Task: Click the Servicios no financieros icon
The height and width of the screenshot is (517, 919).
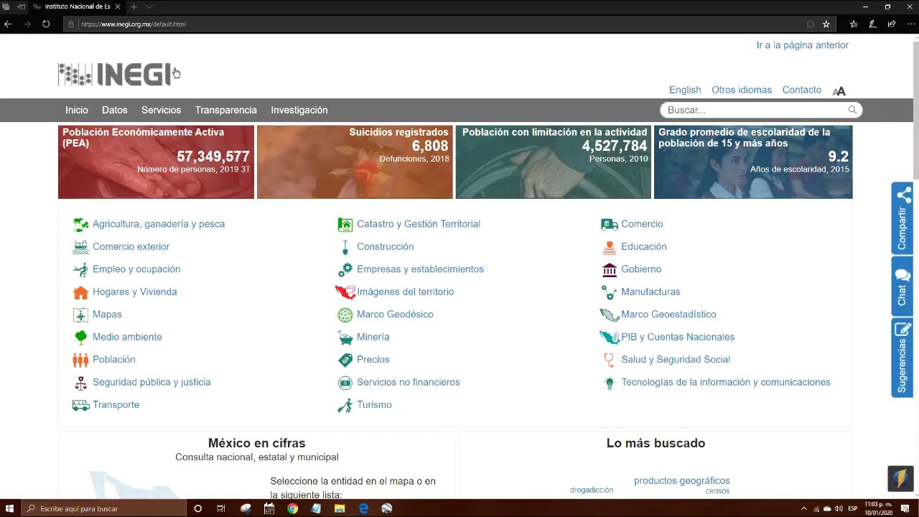Action: [345, 383]
